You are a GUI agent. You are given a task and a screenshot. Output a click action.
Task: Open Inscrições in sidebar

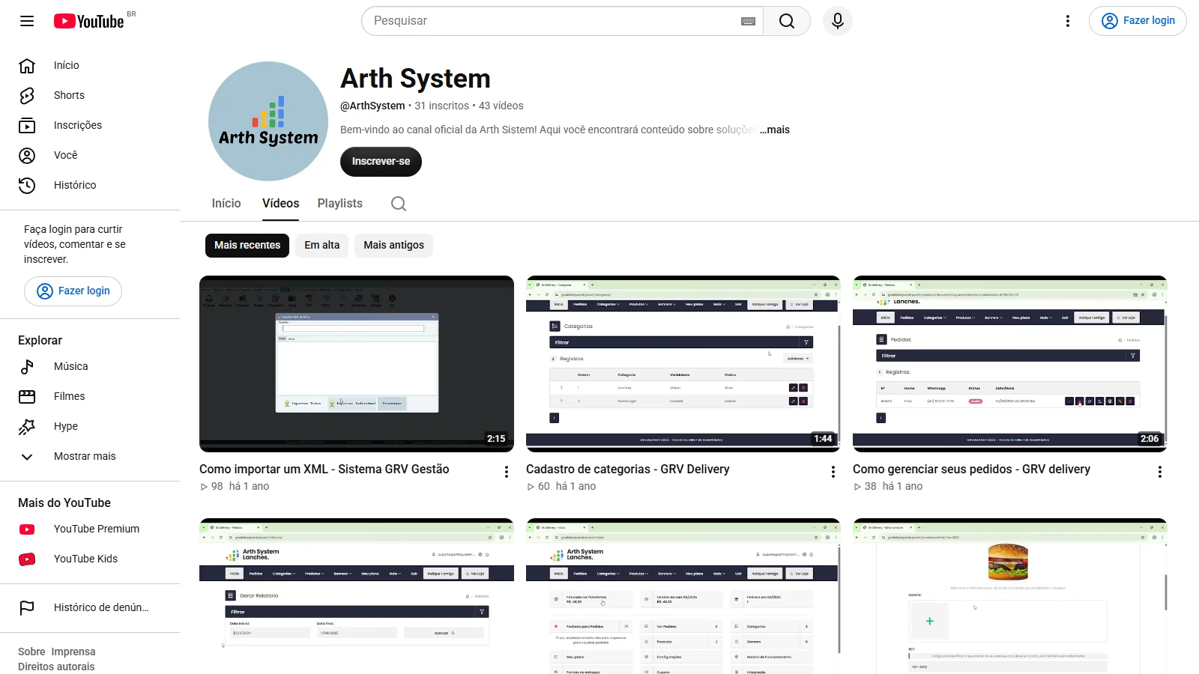click(x=90, y=125)
